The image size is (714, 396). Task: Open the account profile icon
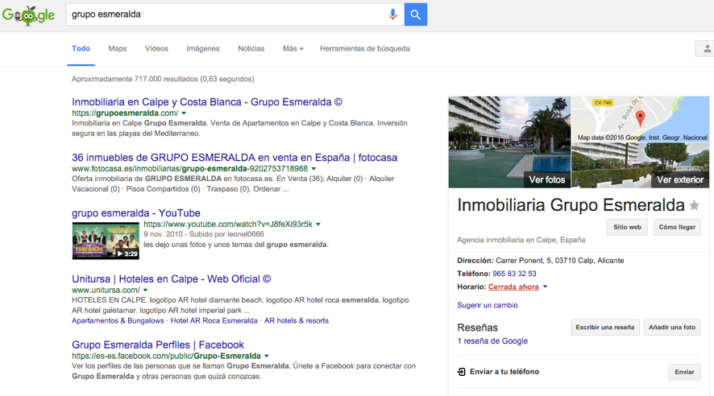coord(706,48)
